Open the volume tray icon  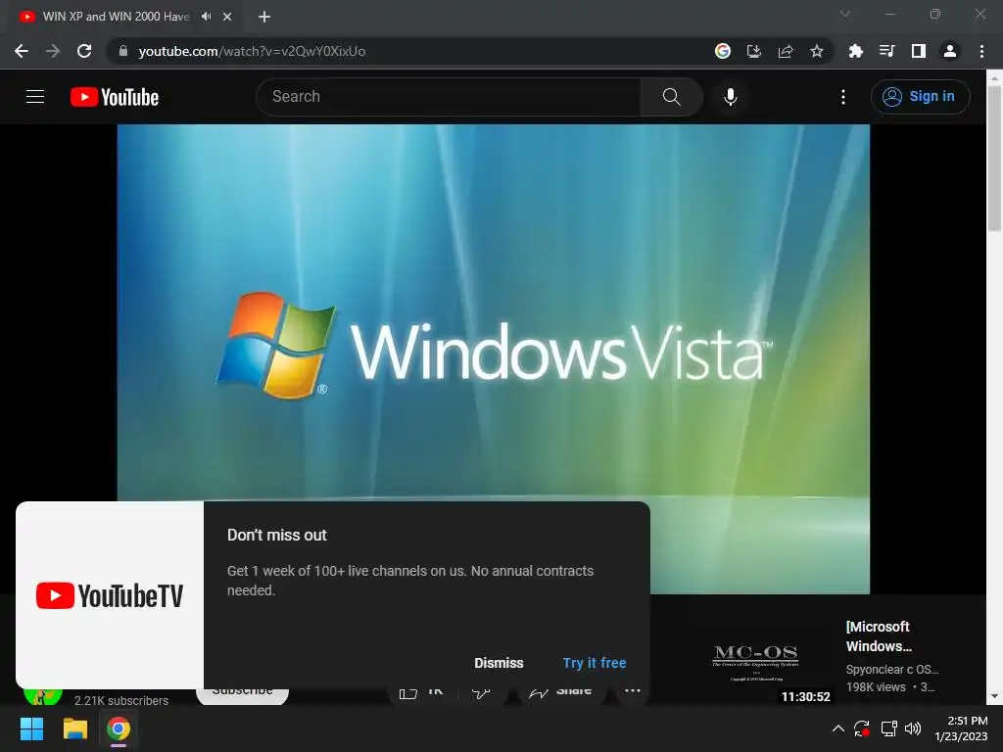tap(913, 728)
